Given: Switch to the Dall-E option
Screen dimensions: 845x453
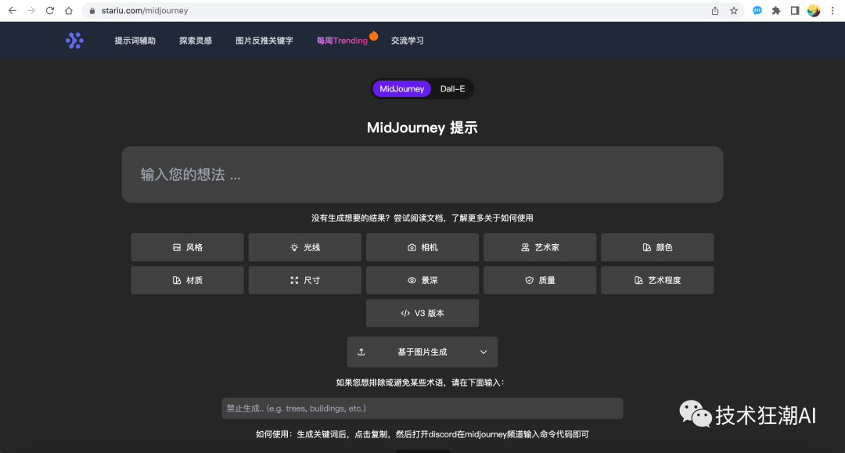Looking at the screenshot, I should click(452, 89).
